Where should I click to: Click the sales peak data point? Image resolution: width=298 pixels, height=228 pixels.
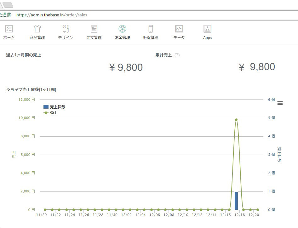(236, 120)
